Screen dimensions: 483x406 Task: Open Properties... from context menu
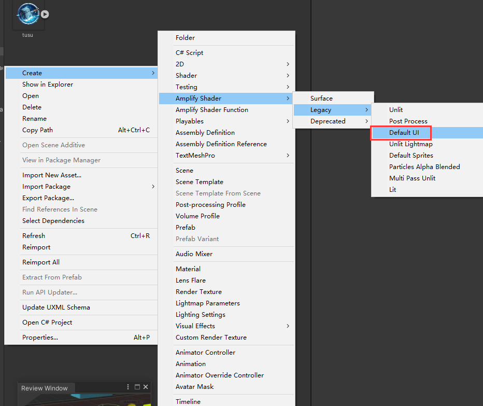point(82,338)
